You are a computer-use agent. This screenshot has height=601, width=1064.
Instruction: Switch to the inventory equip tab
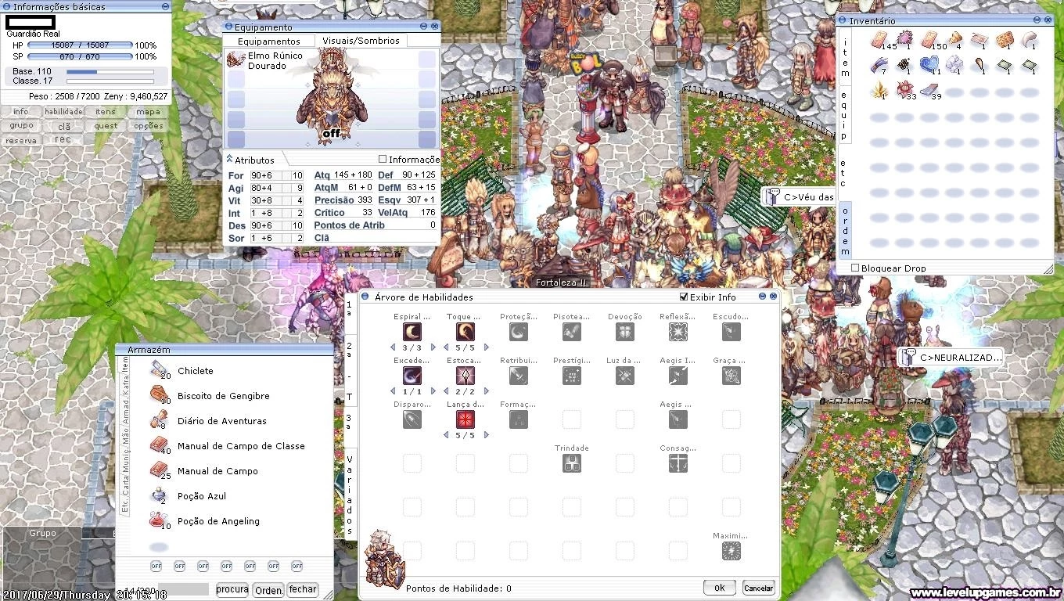pos(845,115)
